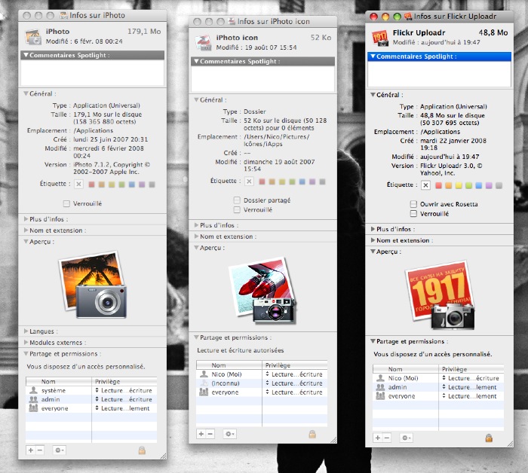528x473 pixels.
Task: Click the iPhoto app icon in the iPhoto info header
Action: [x=33, y=37]
